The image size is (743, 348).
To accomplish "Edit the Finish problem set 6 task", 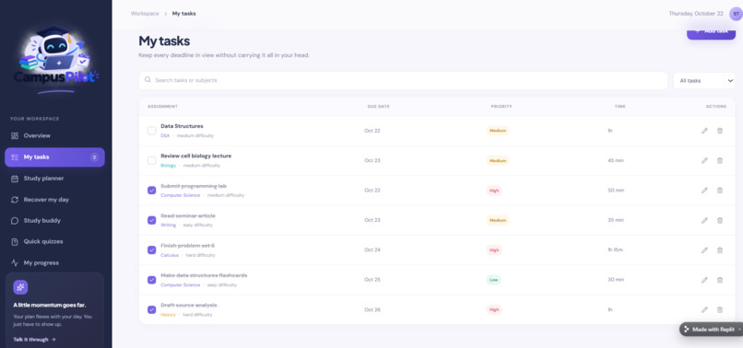I will pos(704,250).
